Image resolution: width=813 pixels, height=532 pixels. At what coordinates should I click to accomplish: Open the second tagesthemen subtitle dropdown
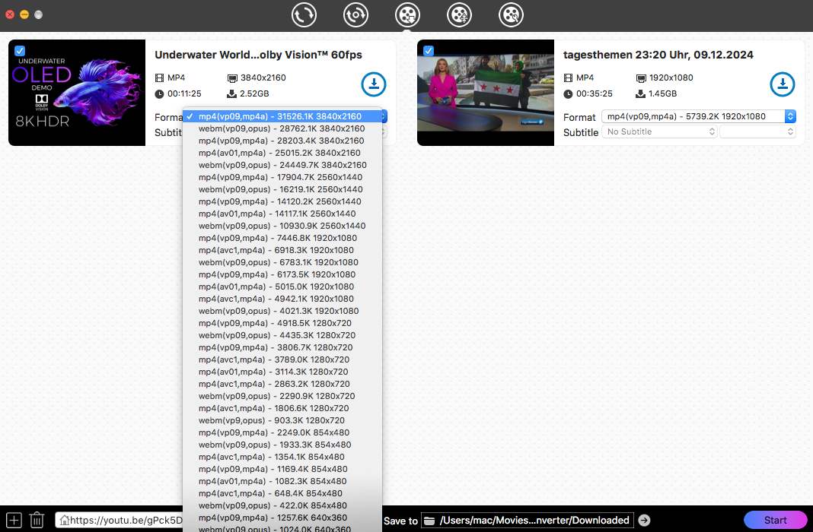click(757, 131)
